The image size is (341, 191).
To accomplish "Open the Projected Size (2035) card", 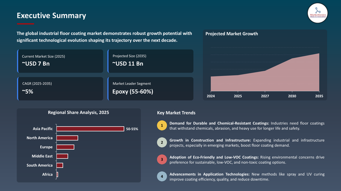I will (x=150, y=60).
